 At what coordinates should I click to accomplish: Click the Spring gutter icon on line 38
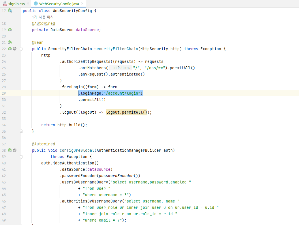(x=10, y=150)
